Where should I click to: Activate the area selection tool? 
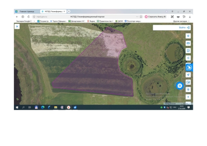point(188,50)
